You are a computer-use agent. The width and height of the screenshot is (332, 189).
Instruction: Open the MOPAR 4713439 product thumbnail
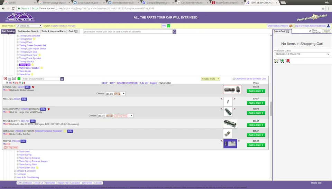(230, 144)
